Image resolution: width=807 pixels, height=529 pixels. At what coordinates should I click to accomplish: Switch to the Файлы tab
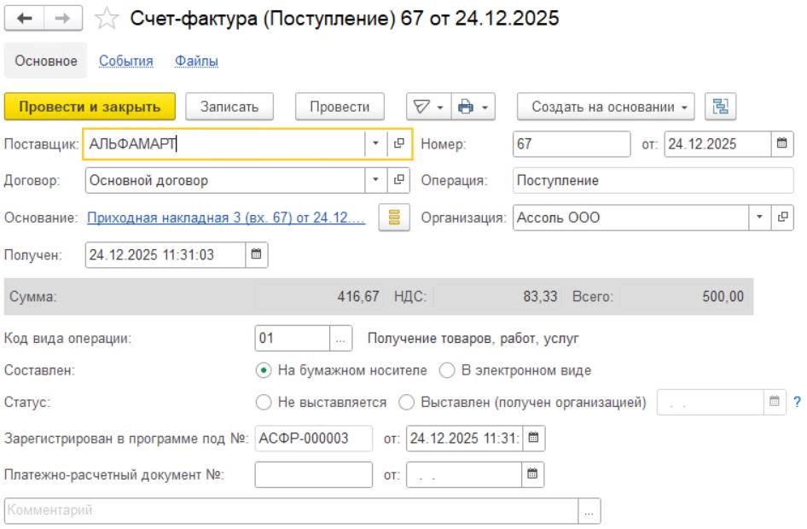click(x=196, y=61)
